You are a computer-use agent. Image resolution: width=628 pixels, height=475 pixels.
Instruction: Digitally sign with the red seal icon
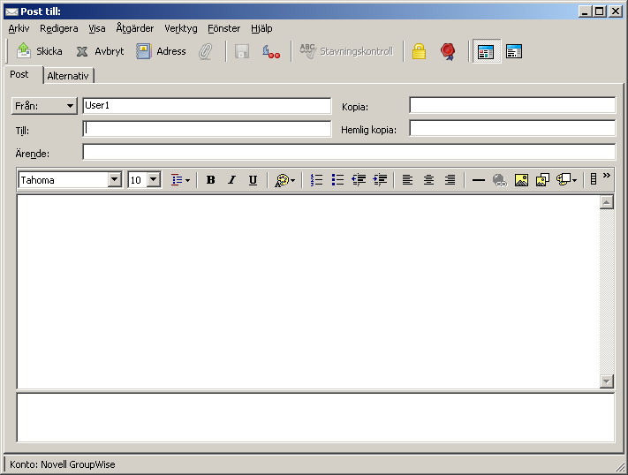pos(448,51)
